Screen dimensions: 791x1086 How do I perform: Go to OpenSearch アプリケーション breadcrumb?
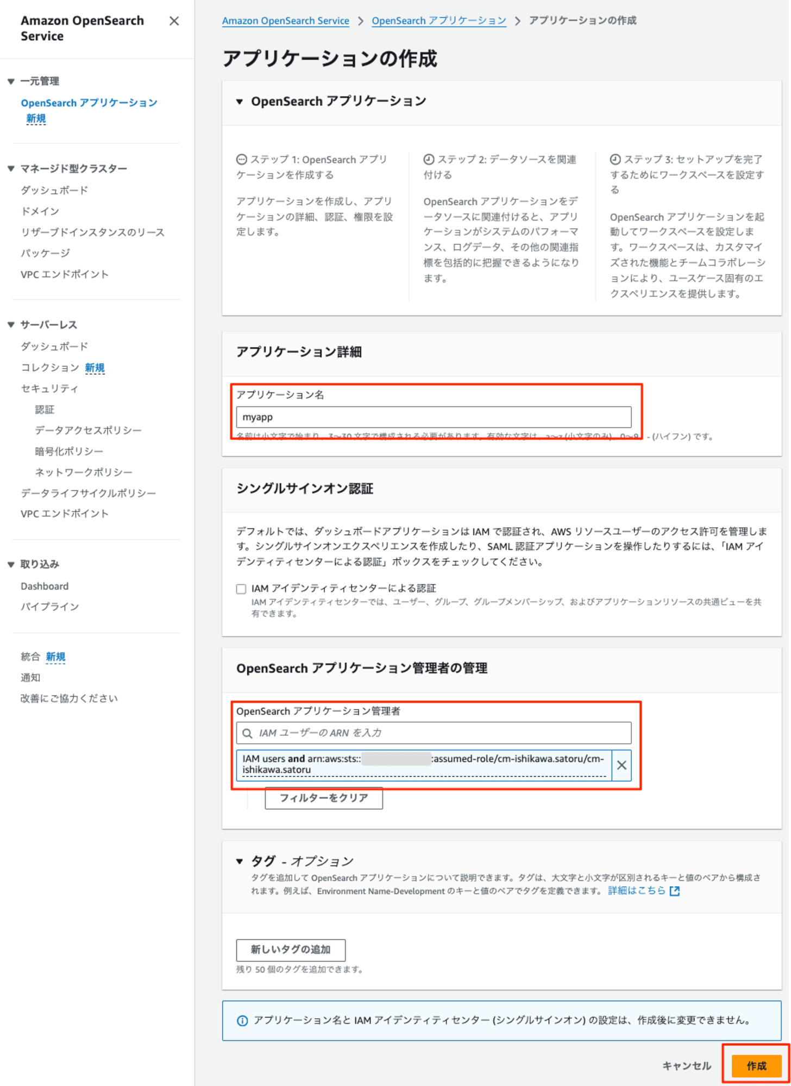click(439, 21)
